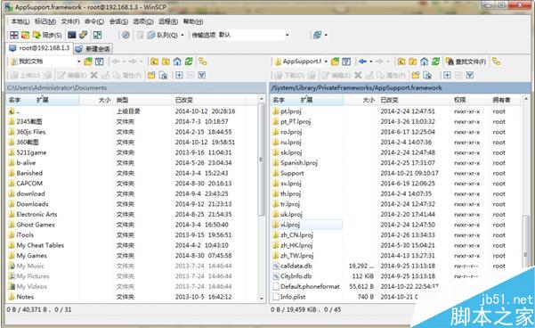
Task: Toggle synchronized browsing in the local panel toolbar
Action: tap(203, 61)
